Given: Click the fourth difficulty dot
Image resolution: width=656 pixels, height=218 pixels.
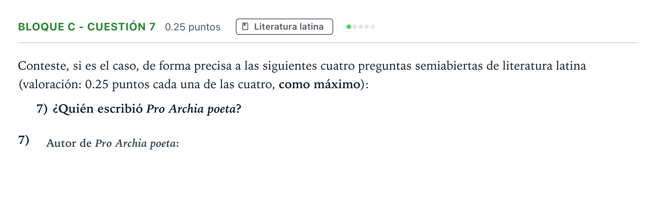Looking at the screenshot, I should coord(367,27).
